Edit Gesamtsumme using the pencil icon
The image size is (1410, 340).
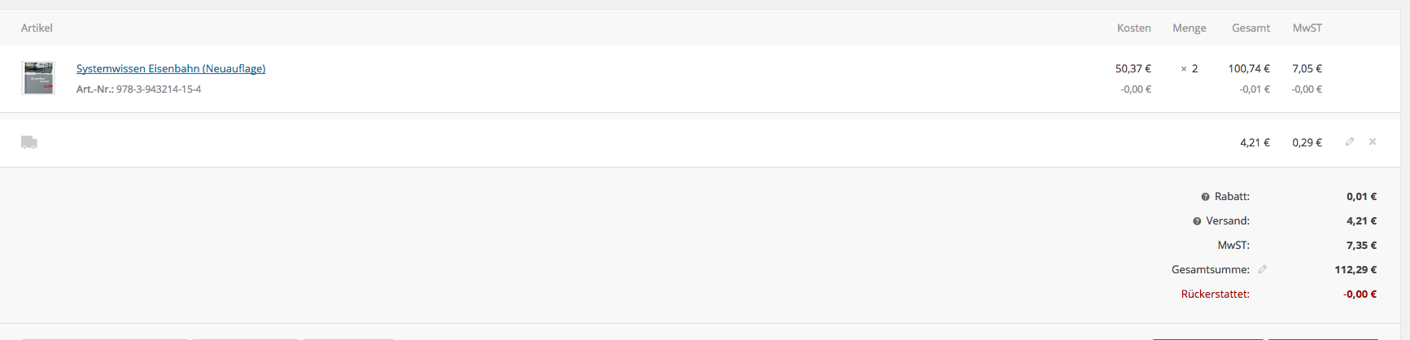[x=1263, y=269]
